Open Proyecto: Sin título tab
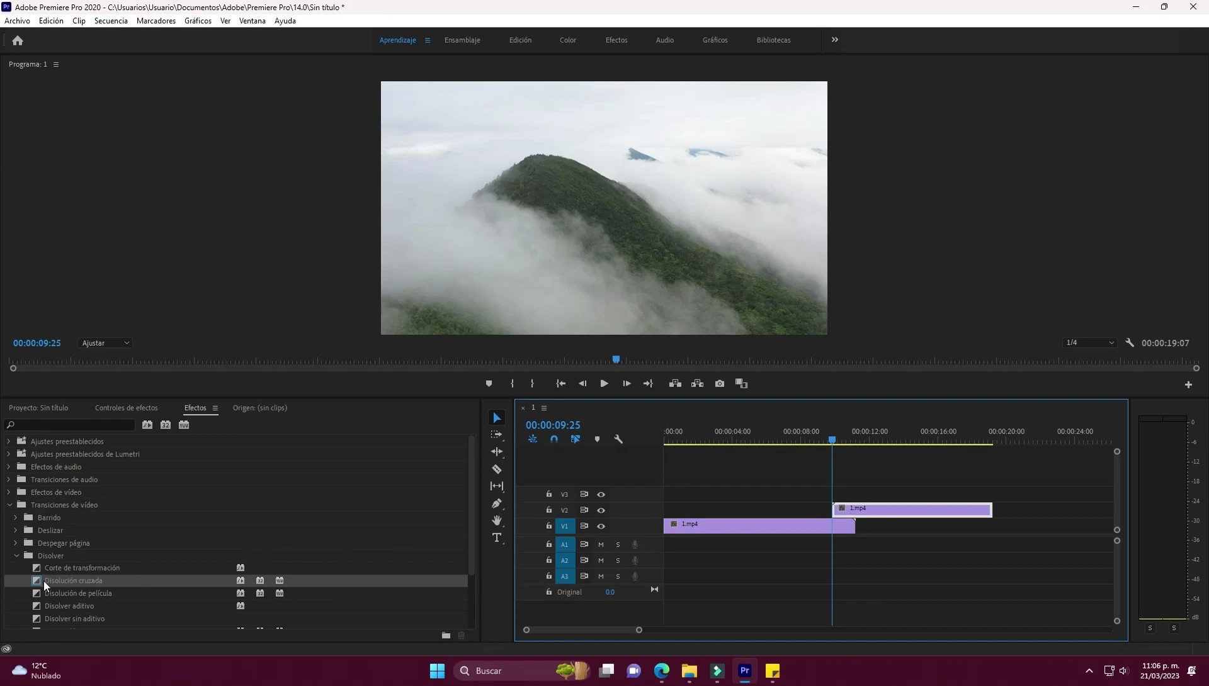The height and width of the screenshot is (686, 1209). tap(38, 408)
